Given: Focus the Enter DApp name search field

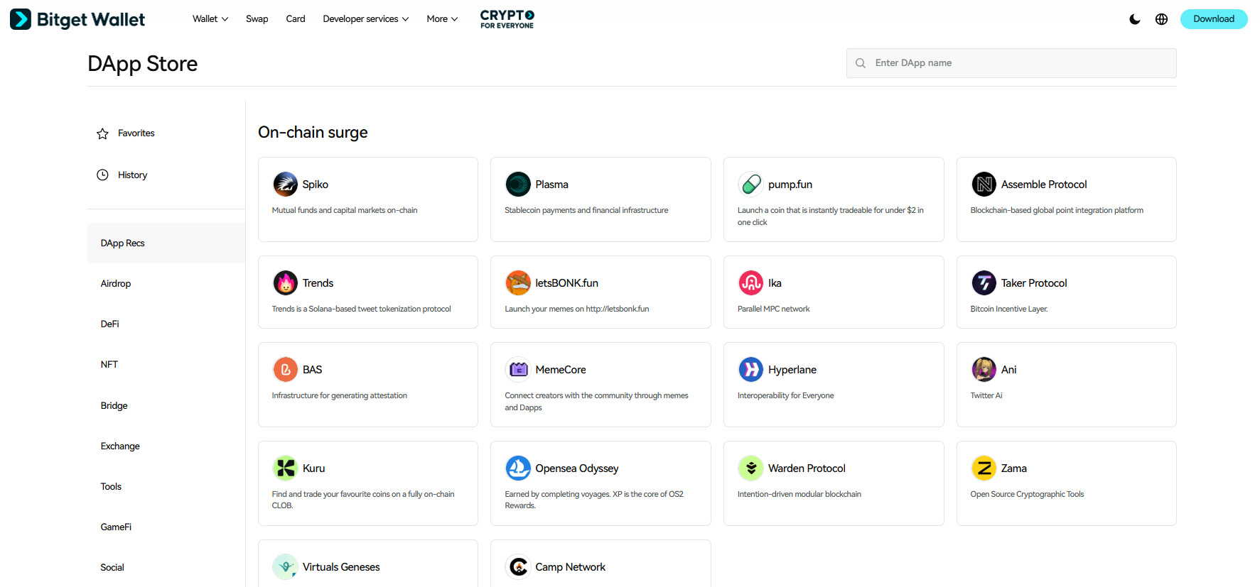Looking at the screenshot, I should 1011,63.
